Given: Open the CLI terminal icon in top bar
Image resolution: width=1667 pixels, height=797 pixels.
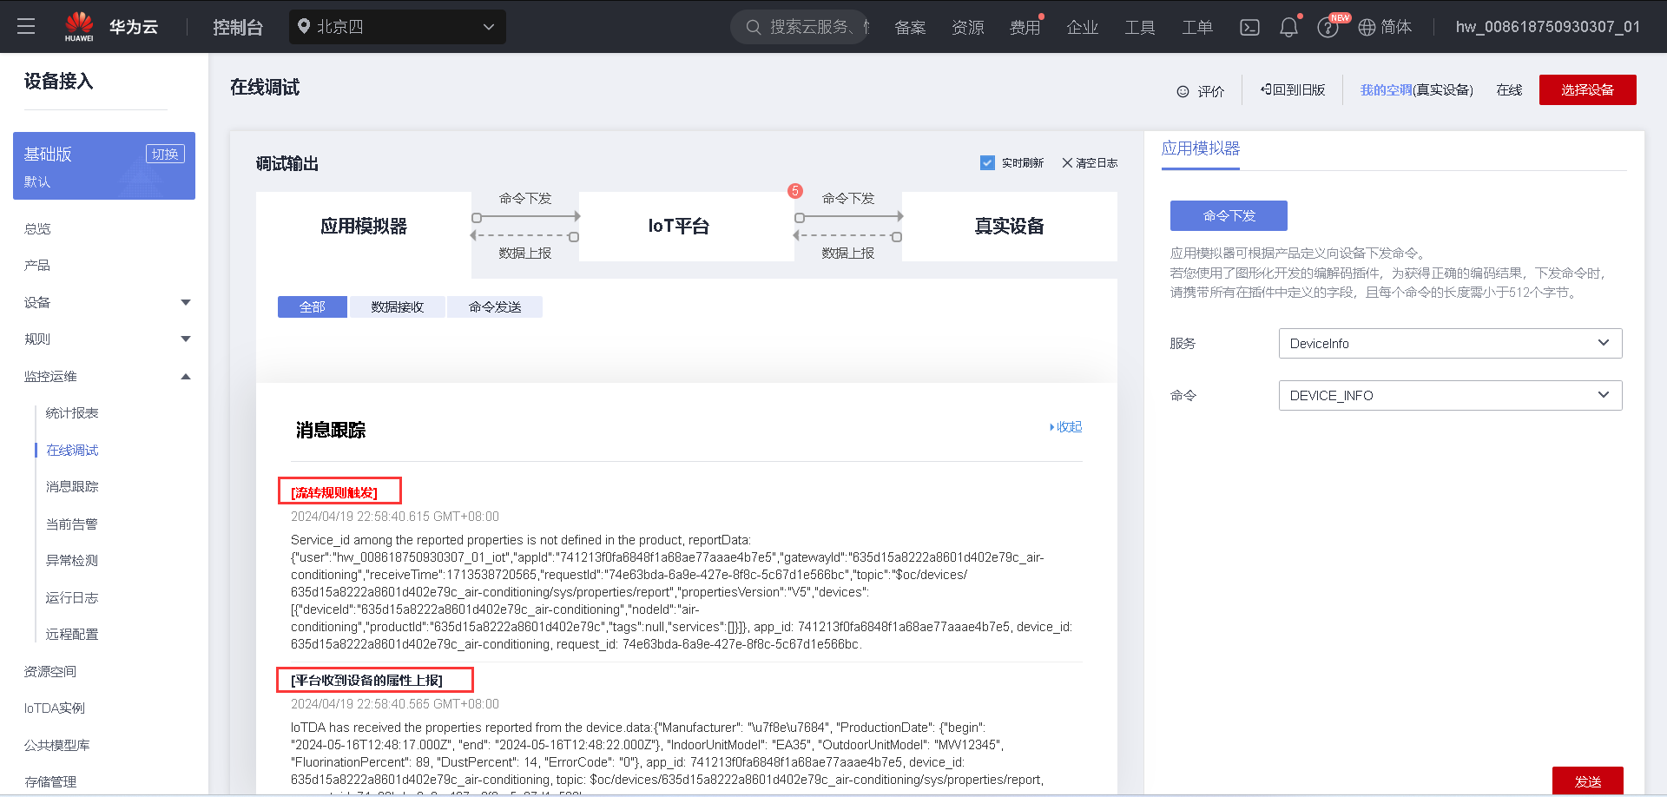Looking at the screenshot, I should pos(1249,27).
